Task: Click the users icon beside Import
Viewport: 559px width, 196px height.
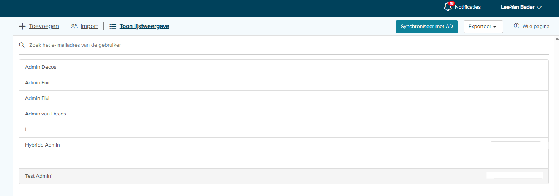Action: [x=74, y=27]
